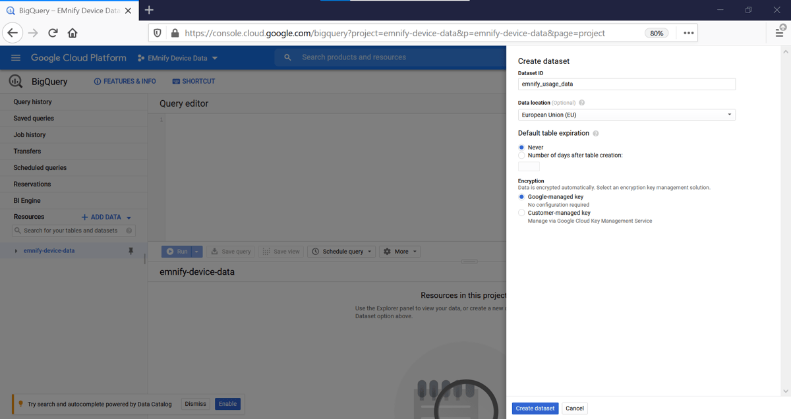Click the Resources heading label
791x419 pixels.
[x=29, y=217]
